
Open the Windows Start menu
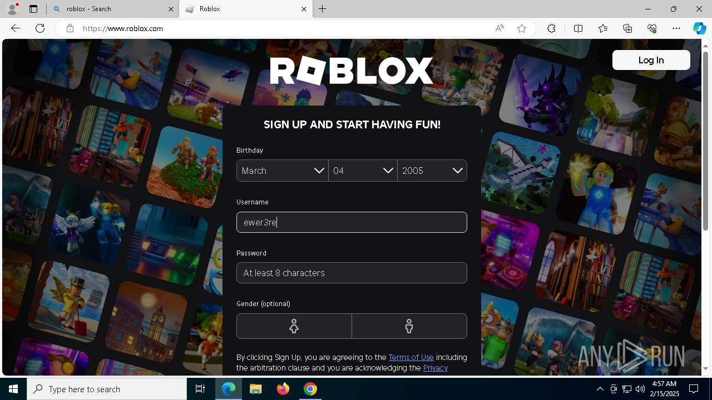click(13, 389)
